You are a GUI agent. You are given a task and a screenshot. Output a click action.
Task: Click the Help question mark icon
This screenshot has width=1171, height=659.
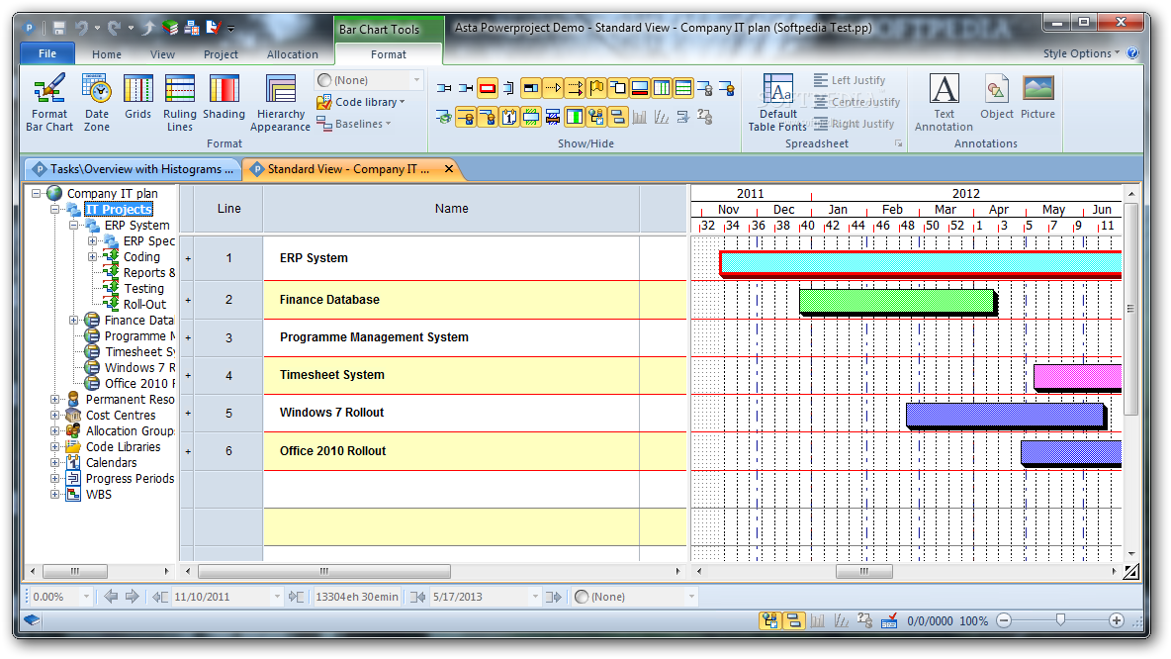[x=1132, y=53]
